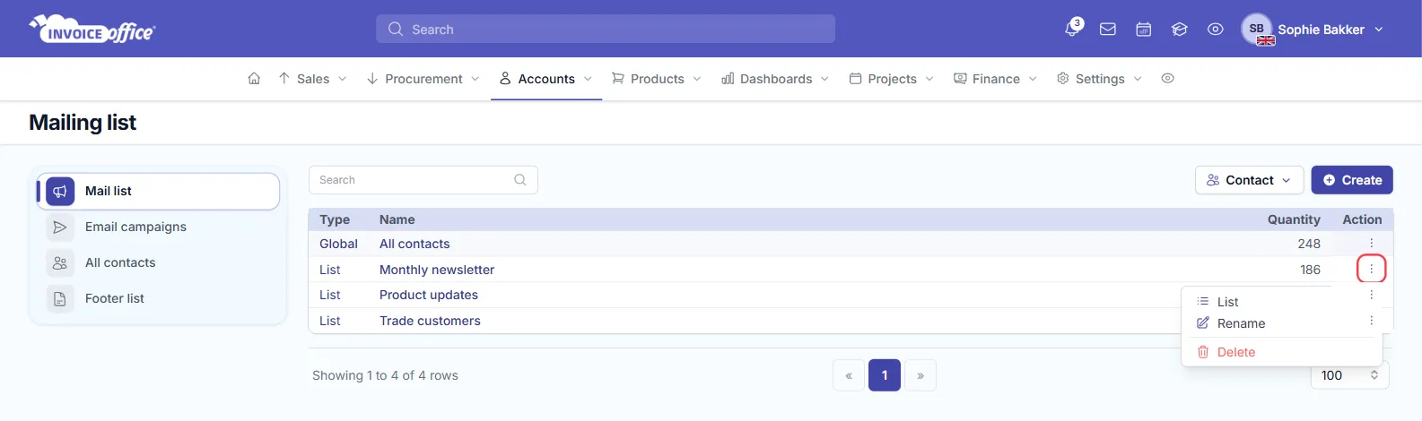Open the mail envelope icon in header
This screenshot has height=421, width=1422.
(x=1108, y=30)
